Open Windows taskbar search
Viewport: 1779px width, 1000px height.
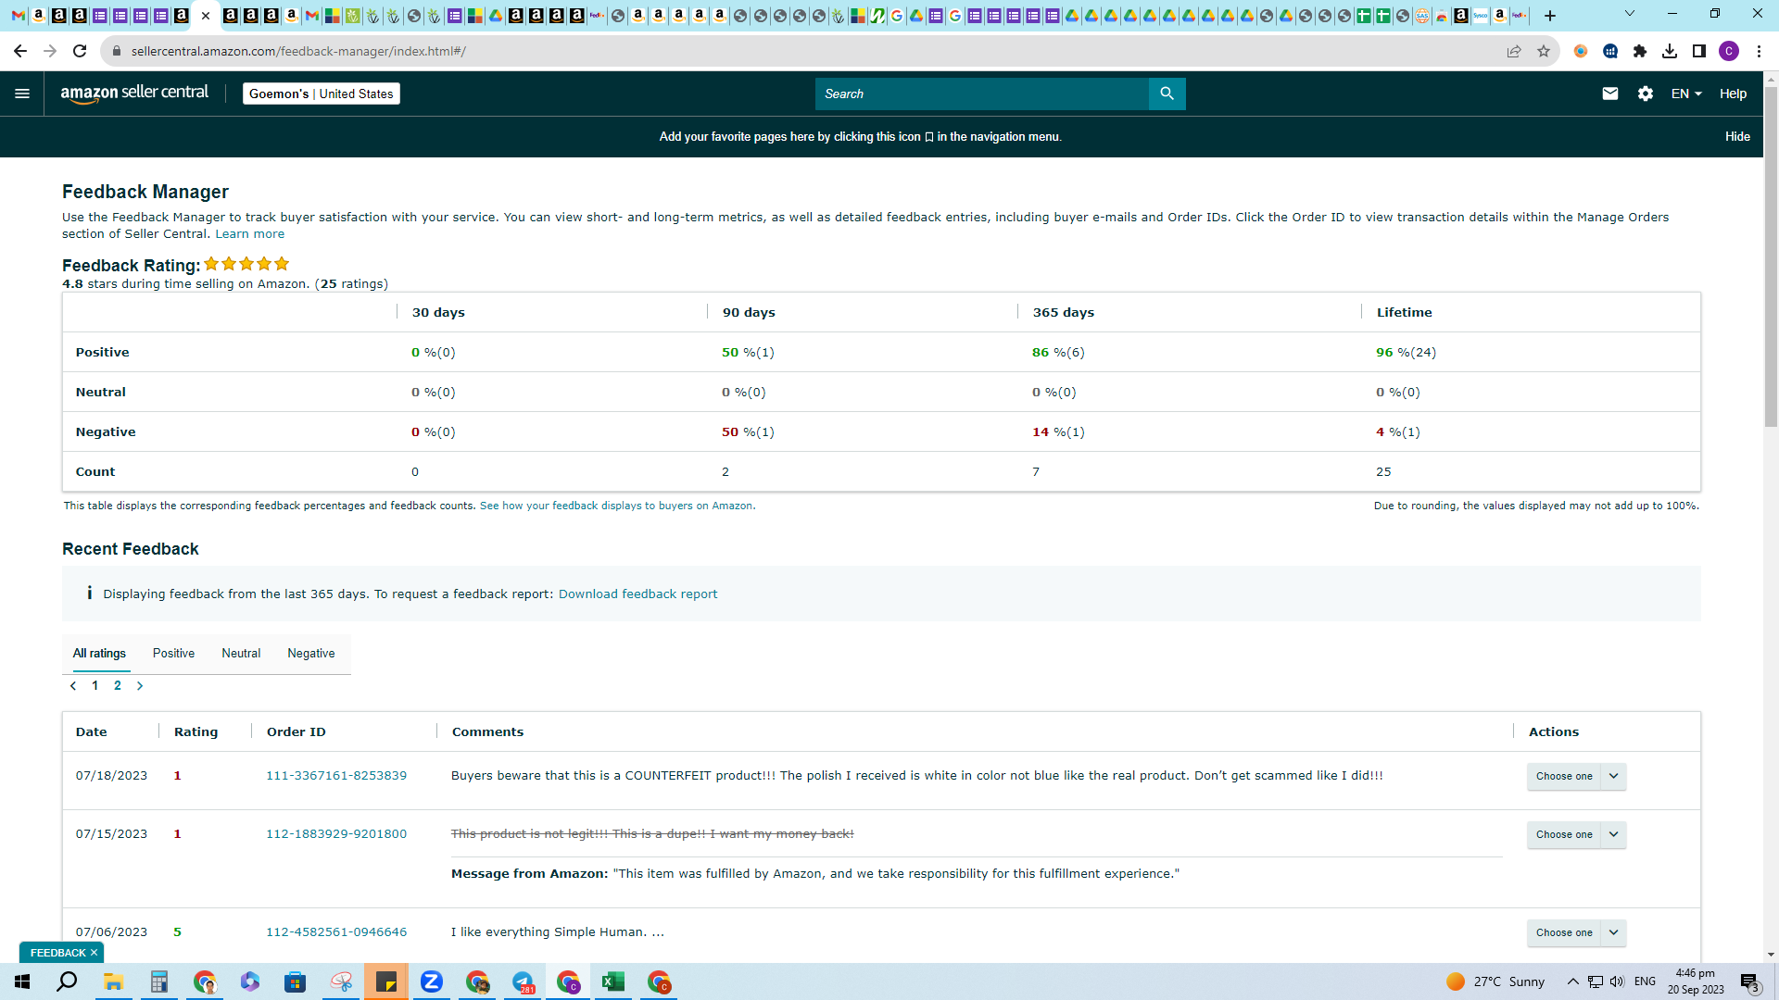[x=67, y=981]
